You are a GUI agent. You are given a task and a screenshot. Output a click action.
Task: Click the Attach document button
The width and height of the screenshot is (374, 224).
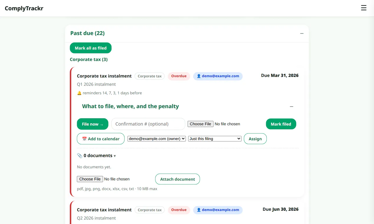178,179
